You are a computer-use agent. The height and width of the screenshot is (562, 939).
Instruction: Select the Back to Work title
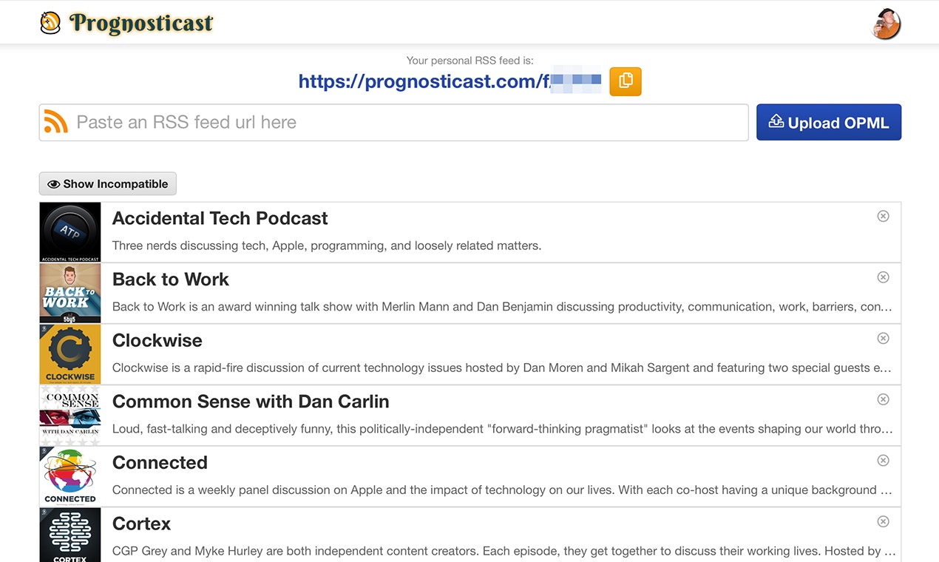point(171,280)
